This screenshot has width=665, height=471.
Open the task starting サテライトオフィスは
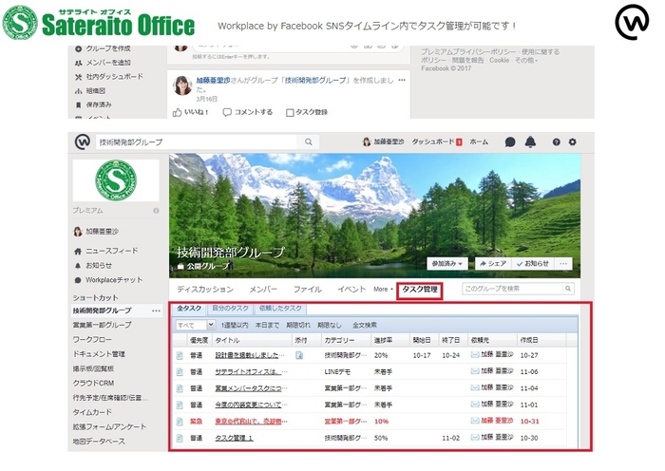[251, 372]
